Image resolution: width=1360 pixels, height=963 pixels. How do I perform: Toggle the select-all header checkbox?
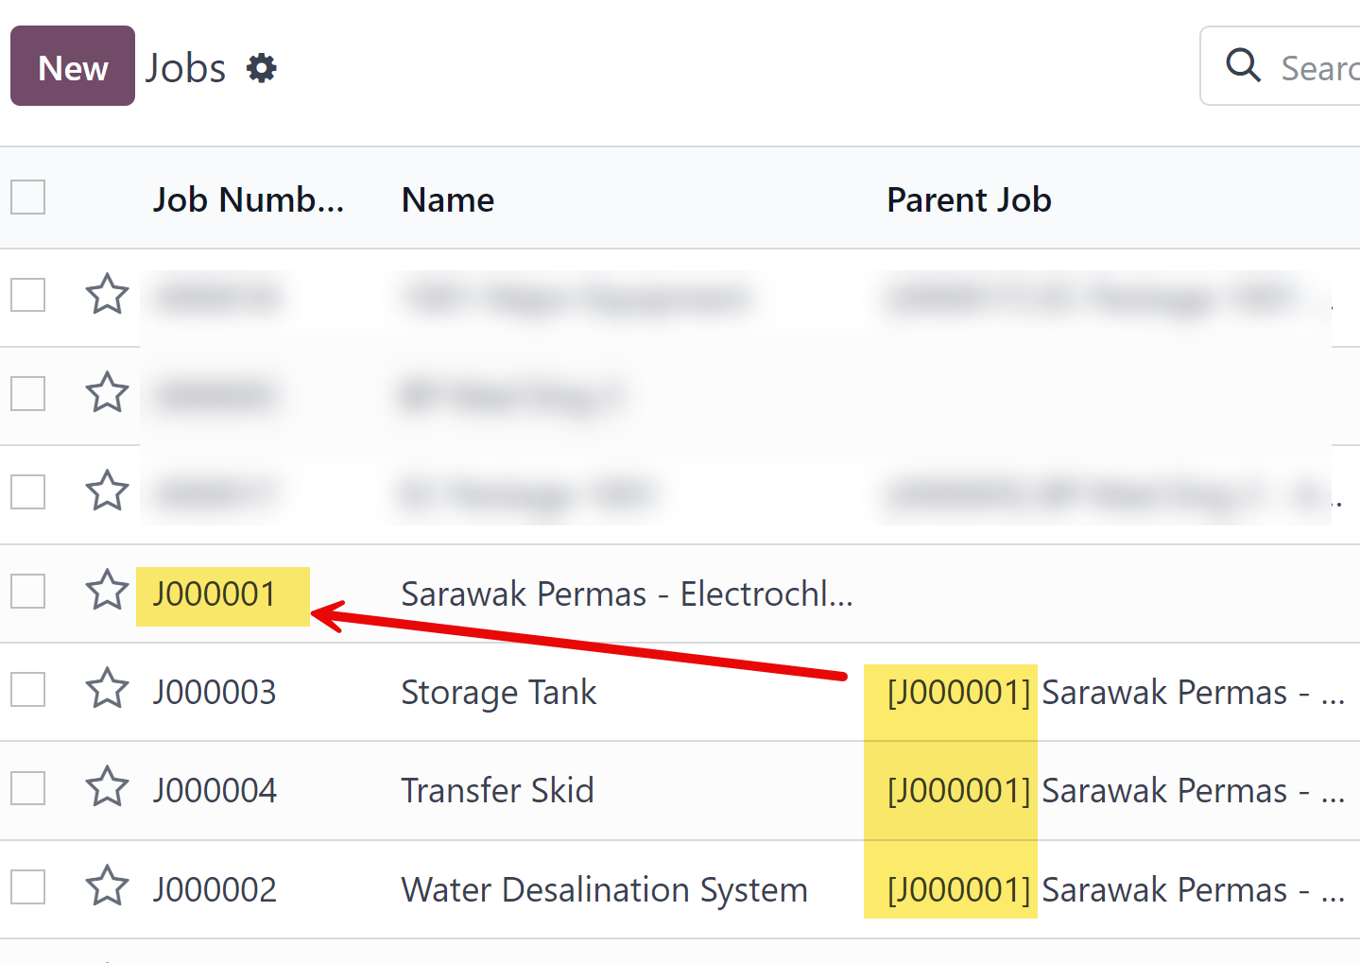[x=28, y=198]
